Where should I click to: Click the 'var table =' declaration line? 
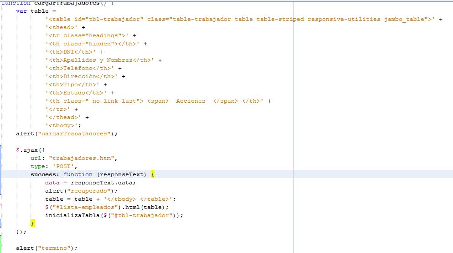point(36,11)
